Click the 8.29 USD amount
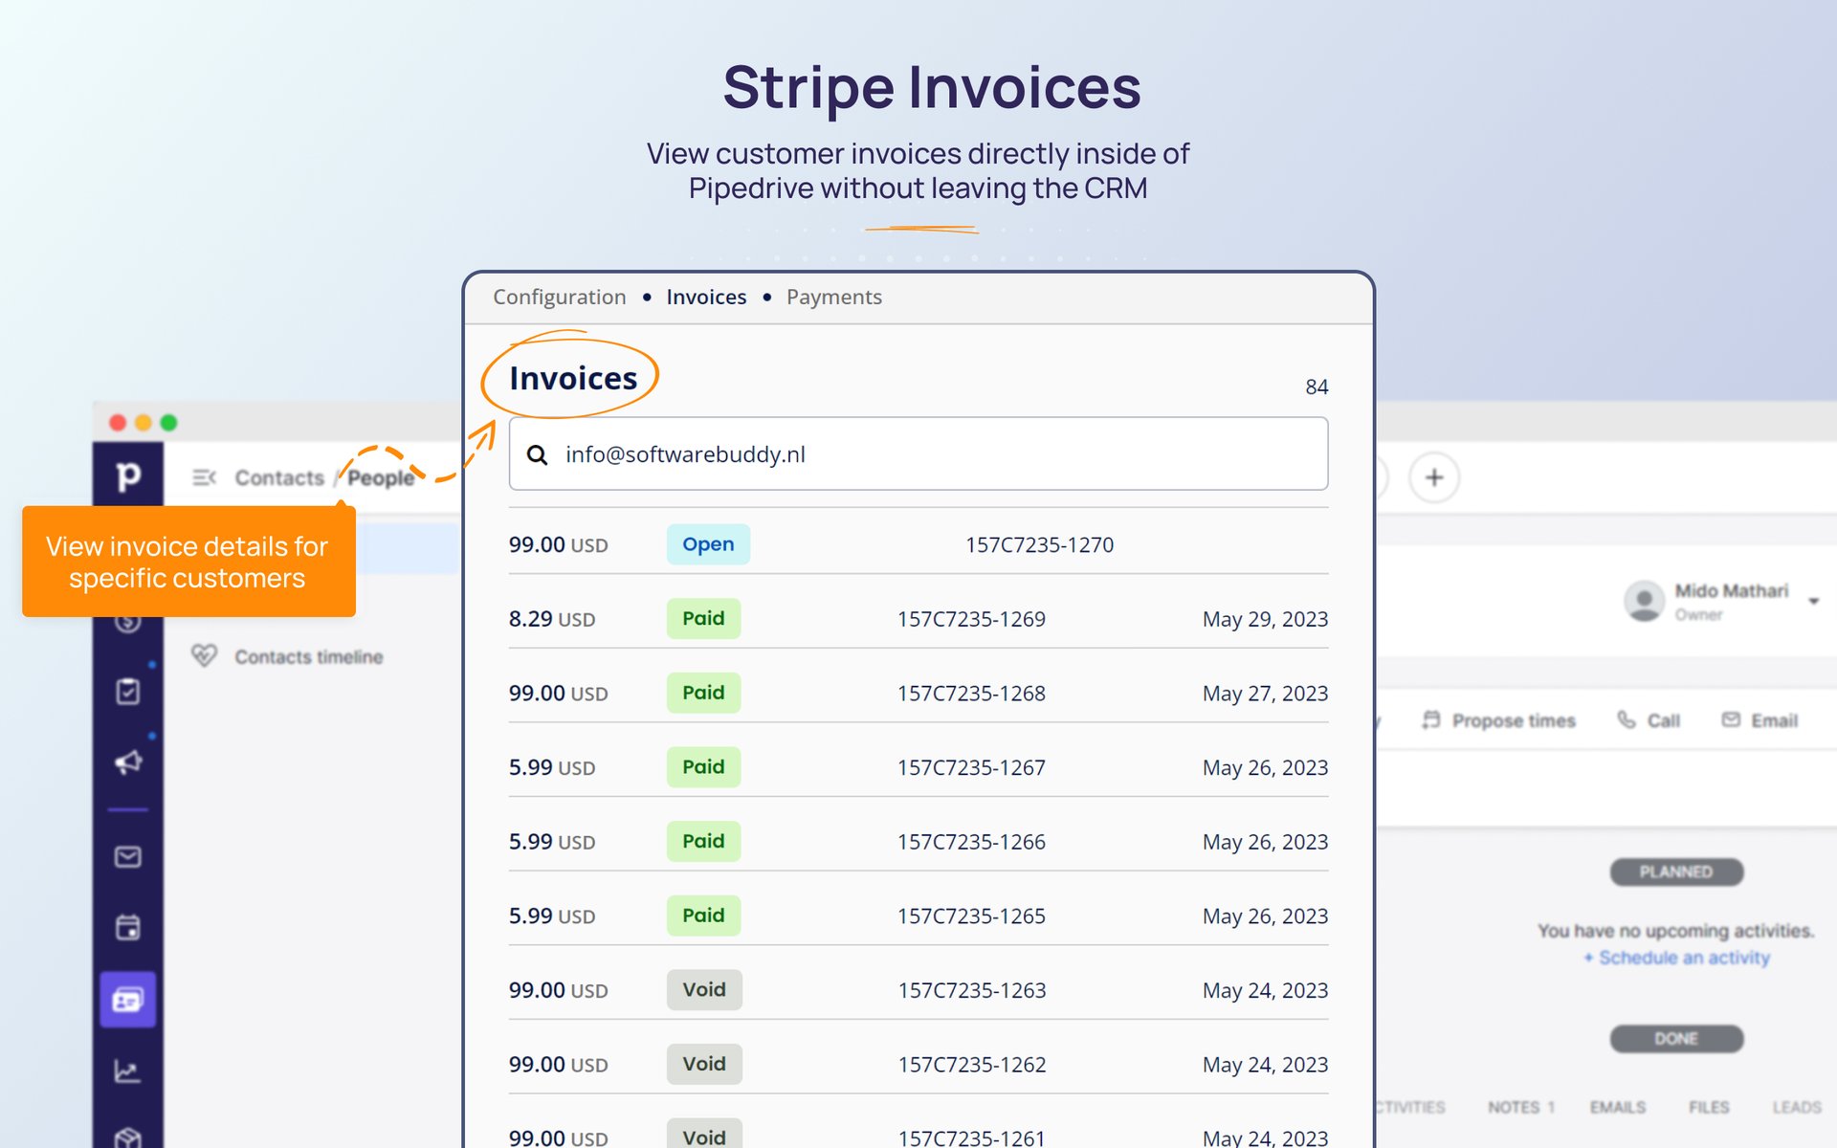 click(x=552, y=619)
